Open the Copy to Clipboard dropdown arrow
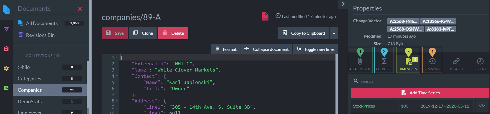 coord(334,33)
